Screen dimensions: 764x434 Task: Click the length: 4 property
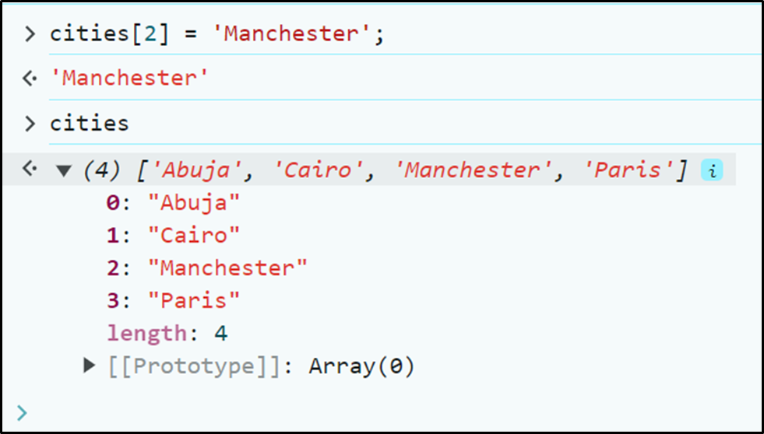coord(167,333)
